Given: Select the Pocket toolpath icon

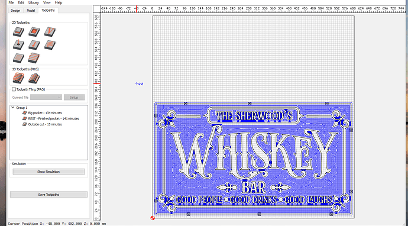Looking at the screenshot, I should tap(34, 32).
